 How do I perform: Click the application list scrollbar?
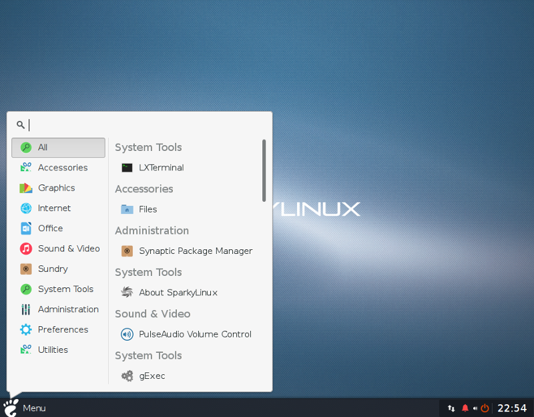264,170
